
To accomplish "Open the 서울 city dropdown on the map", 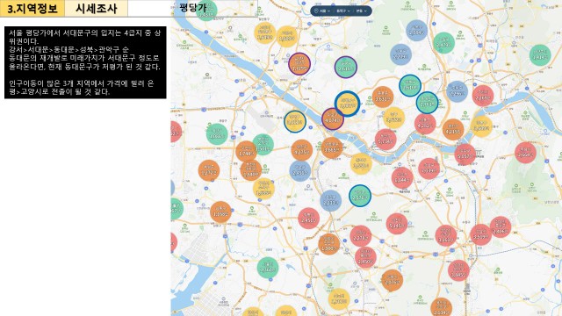I will (325, 11).
